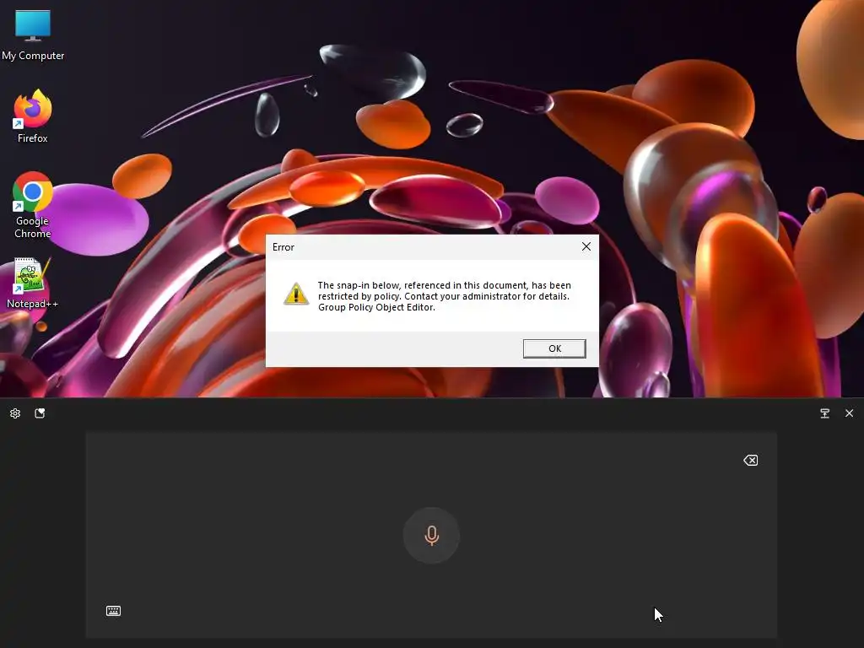
Task: Open My Computer desktop icon
Action: pyautogui.click(x=33, y=34)
